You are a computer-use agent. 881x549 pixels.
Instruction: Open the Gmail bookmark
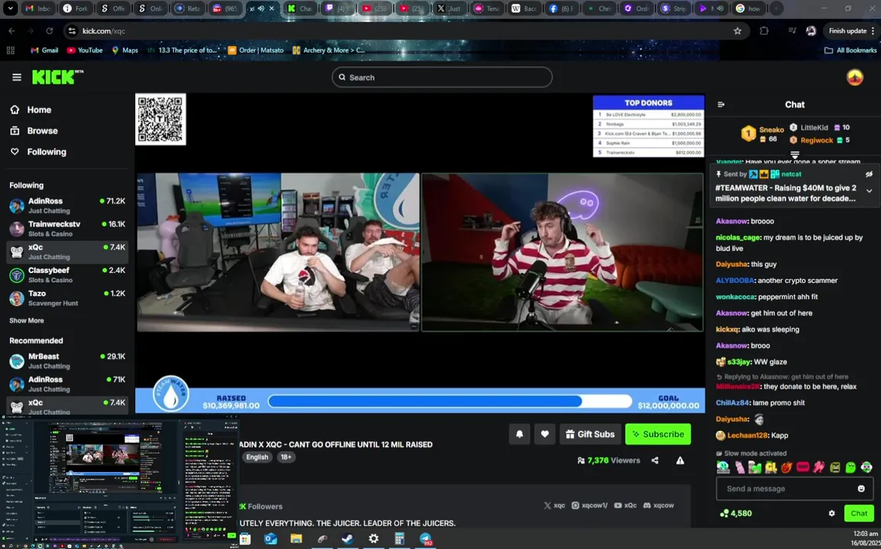click(x=44, y=50)
